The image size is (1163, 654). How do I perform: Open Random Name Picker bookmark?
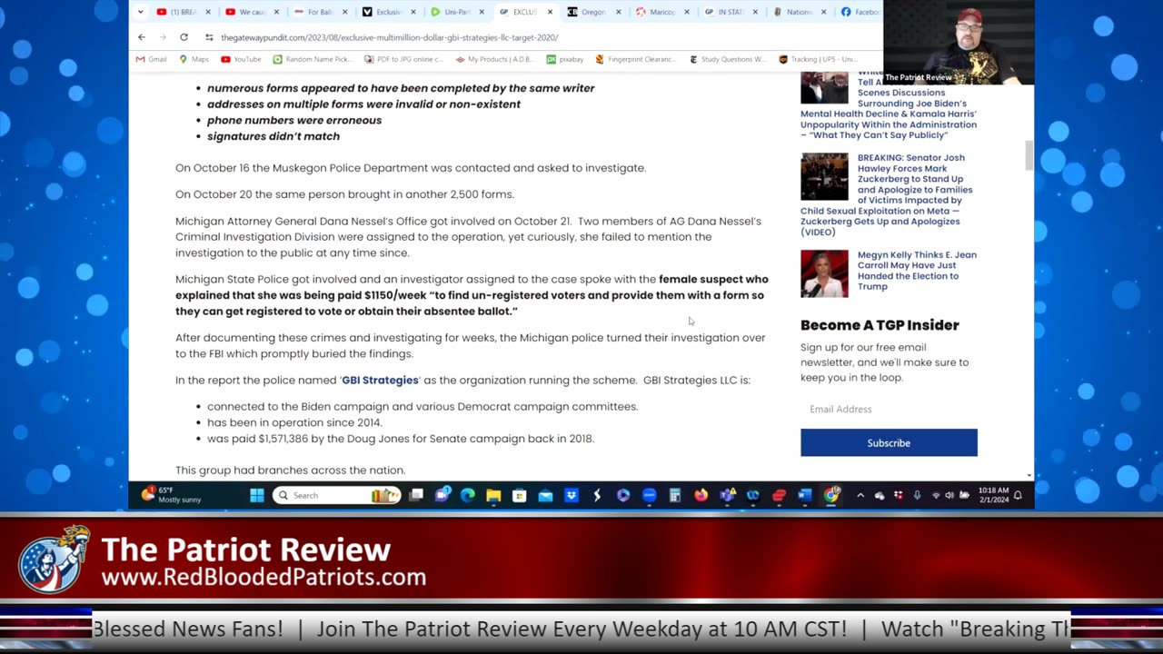(312, 59)
